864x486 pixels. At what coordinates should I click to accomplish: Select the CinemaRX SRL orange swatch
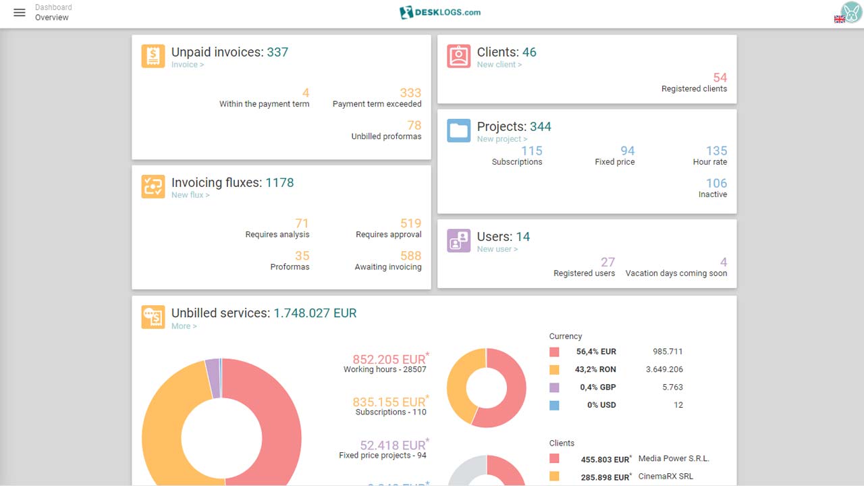[x=554, y=476]
